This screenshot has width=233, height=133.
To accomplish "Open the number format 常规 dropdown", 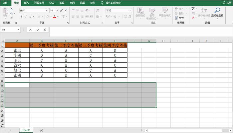I will click(x=130, y=11).
